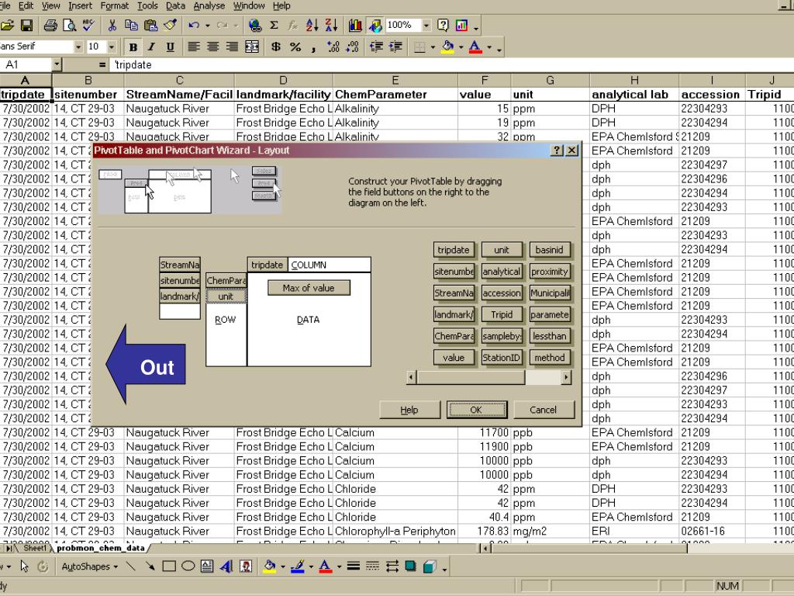Screen dimensions: 794x596
Task: Sort ascending with the A-Z icon
Action: click(x=312, y=26)
